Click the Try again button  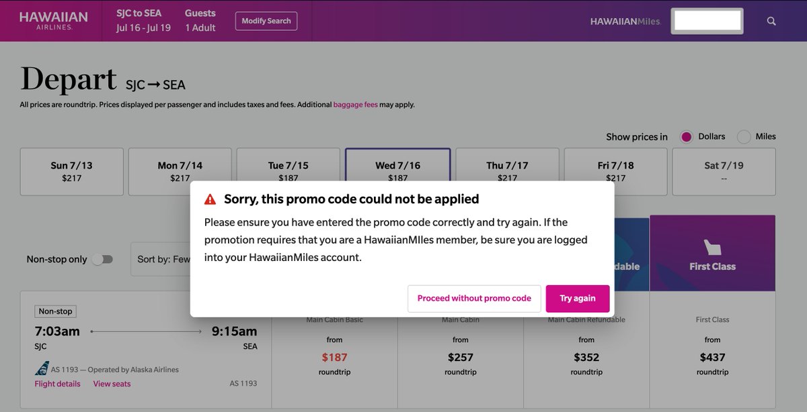click(x=578, y=299)
